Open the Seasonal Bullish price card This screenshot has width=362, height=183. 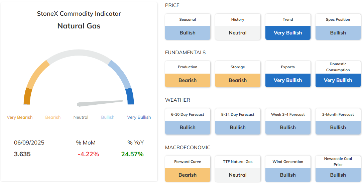click(x=188, y=26)
